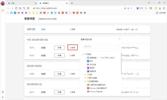
Task: Click the bookmark search field in popup
Action: coord(100,46)
